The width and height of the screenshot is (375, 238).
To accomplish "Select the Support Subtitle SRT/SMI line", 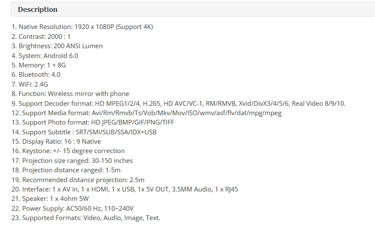I will 84,132.
